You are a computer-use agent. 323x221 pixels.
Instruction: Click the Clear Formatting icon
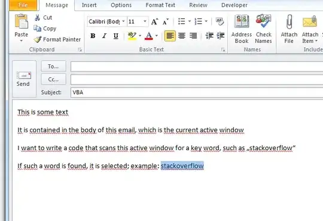pyautogui.click(x=220, y=21)
